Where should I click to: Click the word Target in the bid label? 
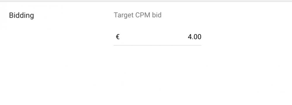pos(124,15)
